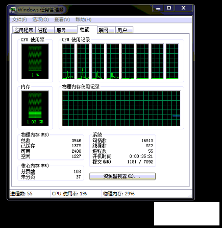222x228 pixels.
Task: Open the 文件(F) menu
Action: tap(19, 19)
